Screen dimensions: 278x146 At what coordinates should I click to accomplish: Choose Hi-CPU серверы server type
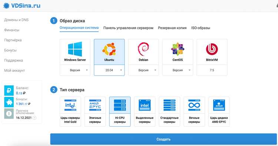[120, 112]
